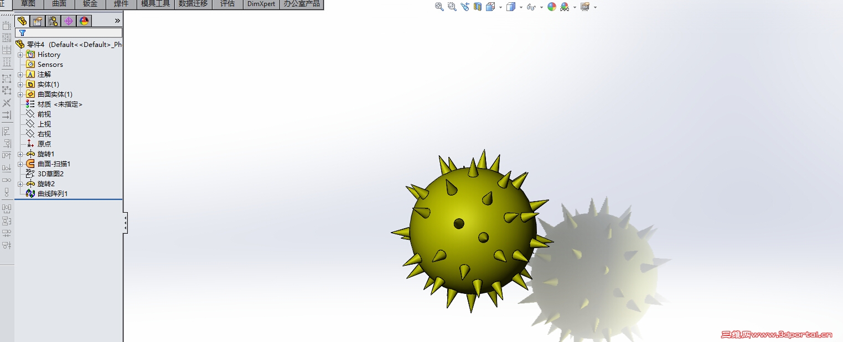Open Display Style dropdown arrow
843x342 pixels.
521,7
